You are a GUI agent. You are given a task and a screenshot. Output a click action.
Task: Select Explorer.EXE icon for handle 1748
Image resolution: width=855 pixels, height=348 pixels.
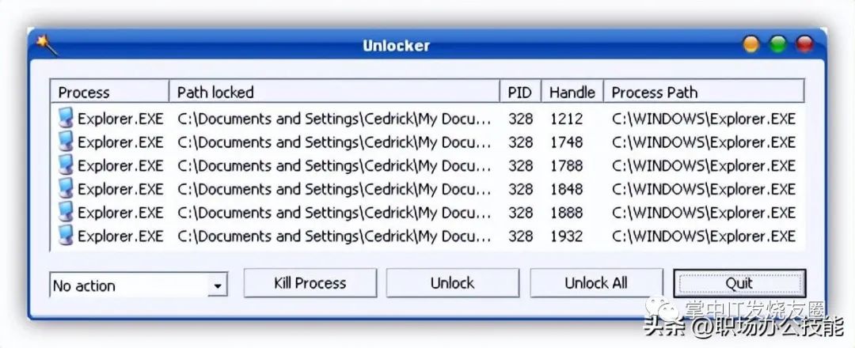point(66,142)
